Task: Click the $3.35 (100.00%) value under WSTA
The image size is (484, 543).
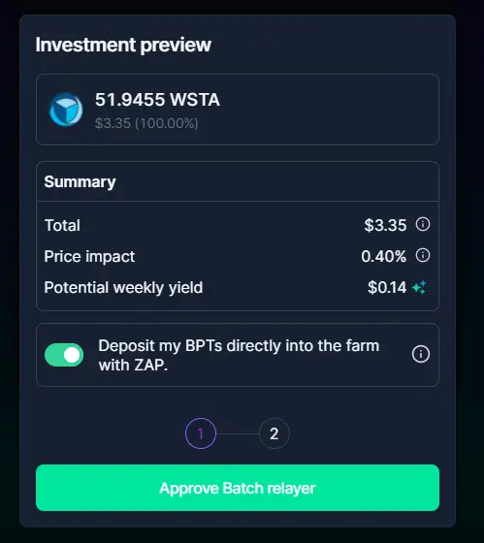Action: tap(146, 123)
